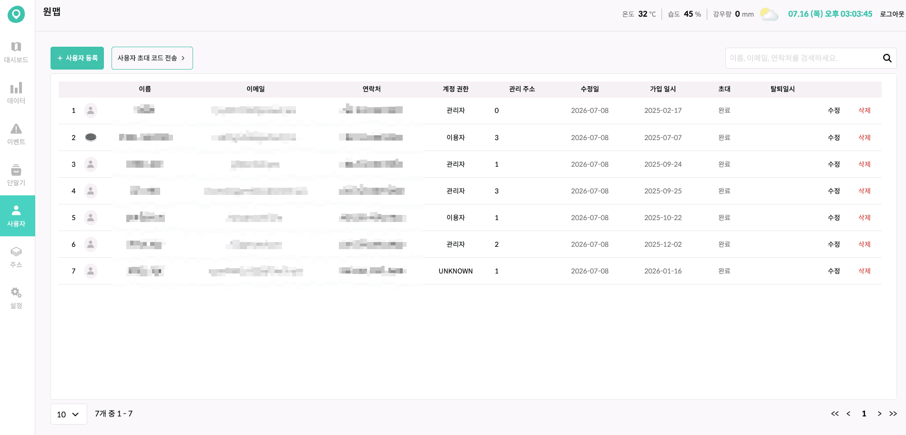Click the 계정 권한 column header

pos(456,89)
